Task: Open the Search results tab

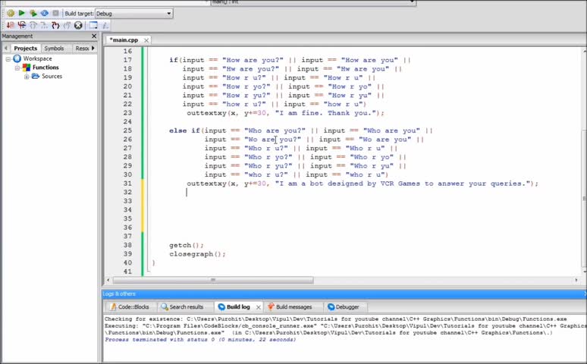Action: click(x=182, y=307)
